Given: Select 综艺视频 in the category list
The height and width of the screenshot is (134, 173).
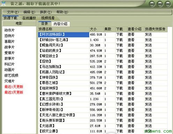Looking at the screenshot, I should pos(11,76).
